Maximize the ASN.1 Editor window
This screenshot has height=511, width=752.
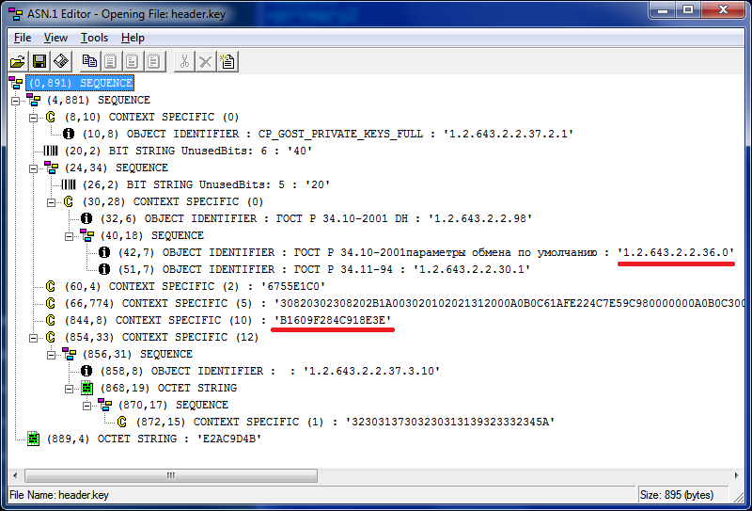[x=688, y=9]
